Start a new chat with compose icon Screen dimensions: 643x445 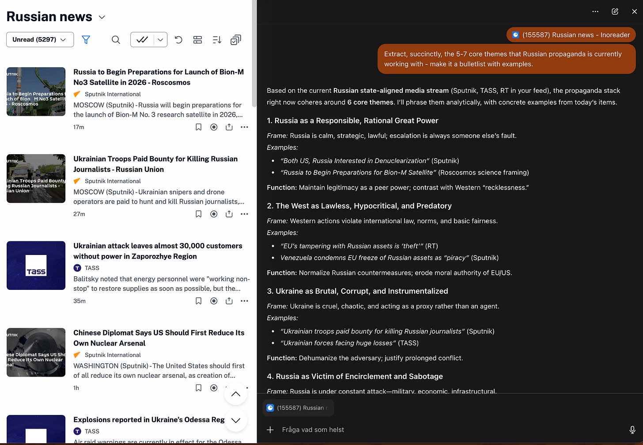(615, 11)
